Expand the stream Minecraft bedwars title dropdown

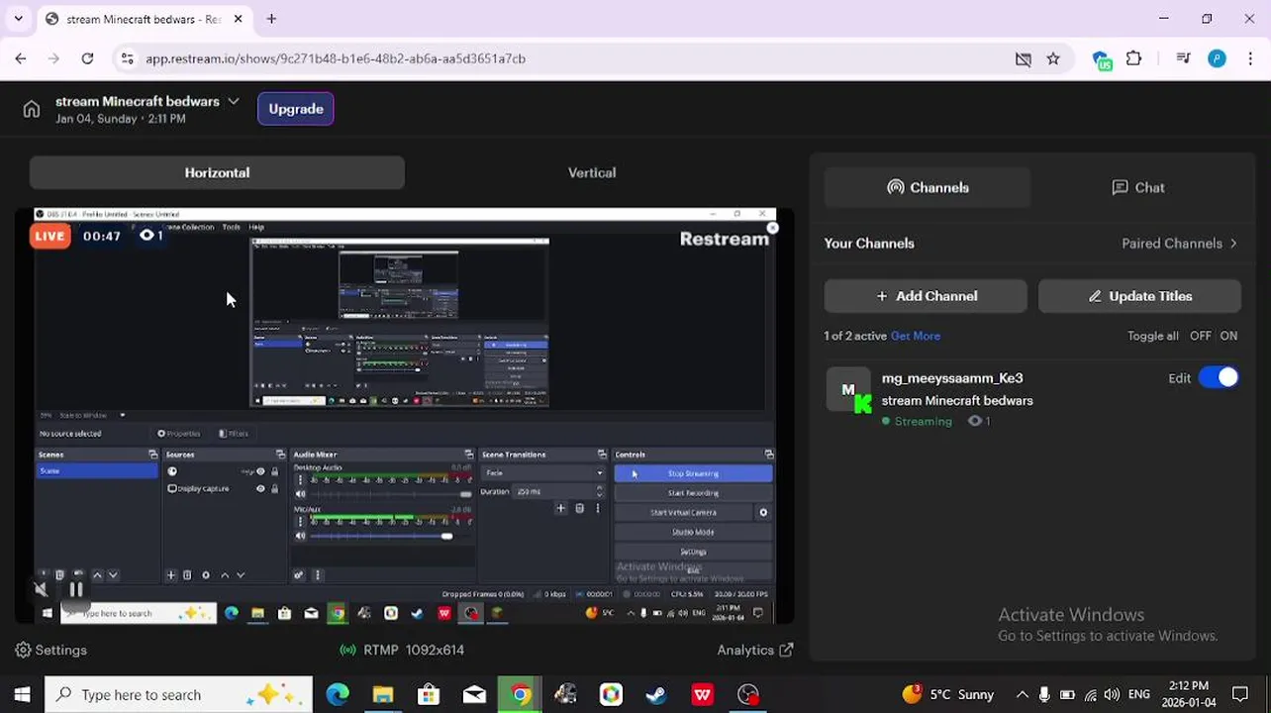pos(233,101)
